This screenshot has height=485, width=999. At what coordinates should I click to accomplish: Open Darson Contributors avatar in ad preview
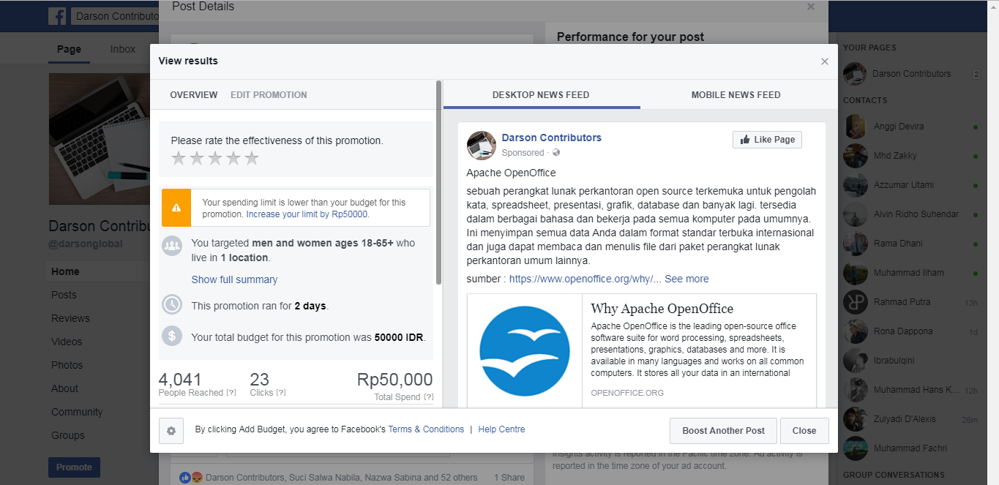482,146
